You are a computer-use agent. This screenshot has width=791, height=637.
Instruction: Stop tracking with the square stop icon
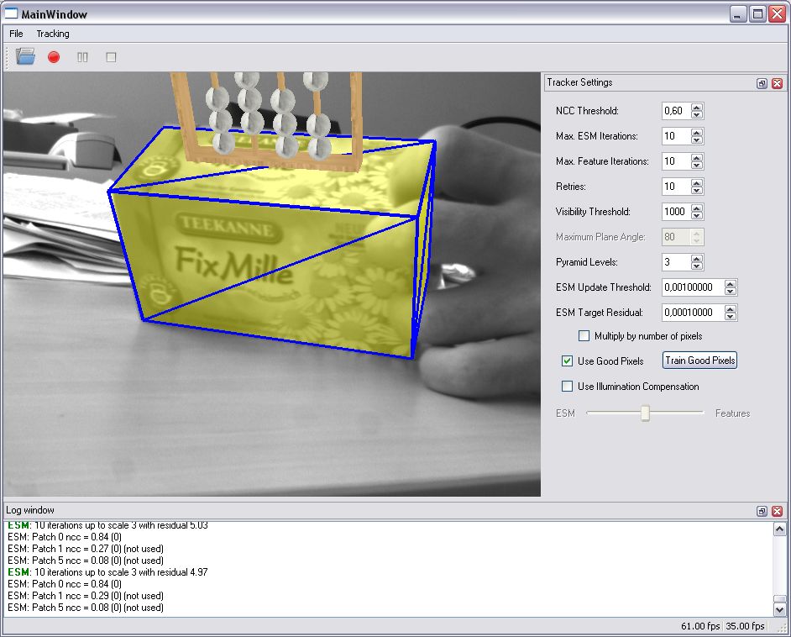pos(111,57)
